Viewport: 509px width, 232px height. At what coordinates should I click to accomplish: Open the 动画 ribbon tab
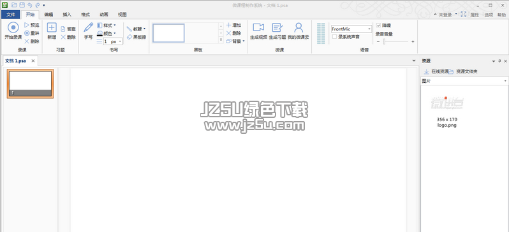coord(104,15)
